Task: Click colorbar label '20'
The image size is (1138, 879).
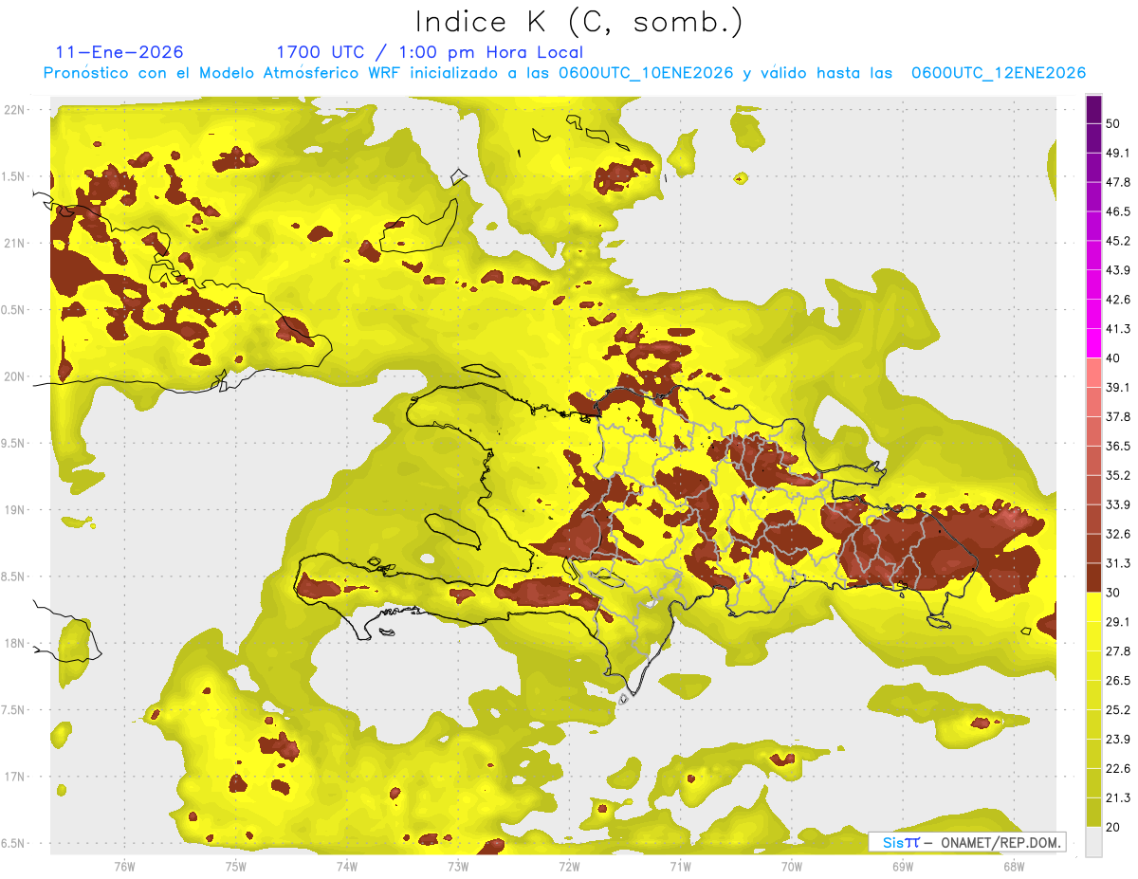Action: [x=1113, y=827]
